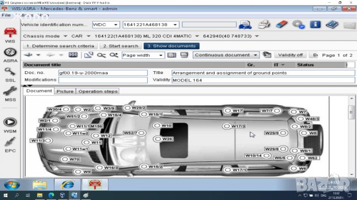Switch to the Document tab
The height and width of the screenshot is (200, 357).
pyautogui.click(x=39, y=91)
